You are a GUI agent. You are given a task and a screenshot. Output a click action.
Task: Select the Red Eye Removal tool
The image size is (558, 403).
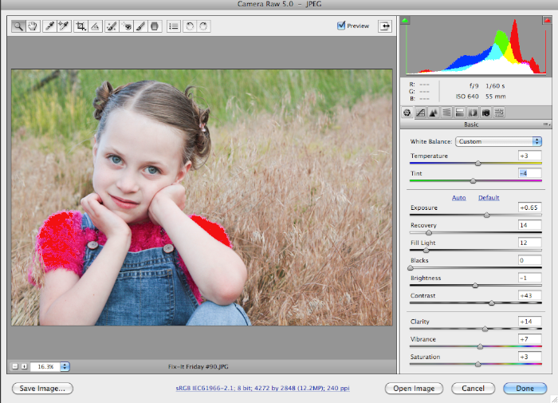127,26
